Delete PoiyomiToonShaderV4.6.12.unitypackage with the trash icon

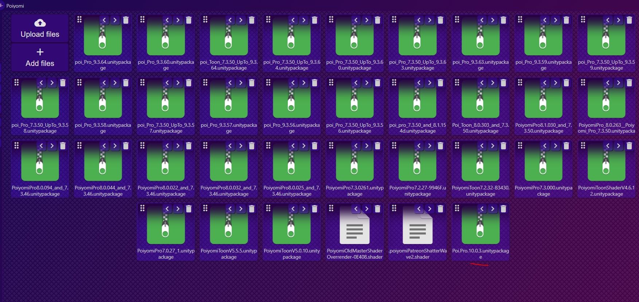coord(629,146)
